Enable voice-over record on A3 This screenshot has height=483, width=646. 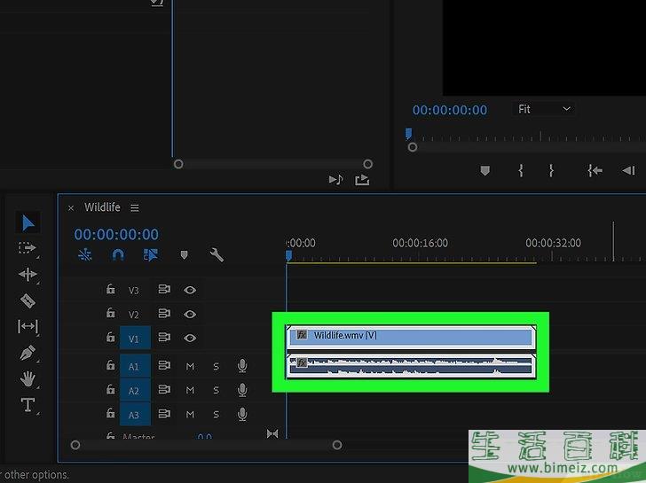[x=242, y=414]
